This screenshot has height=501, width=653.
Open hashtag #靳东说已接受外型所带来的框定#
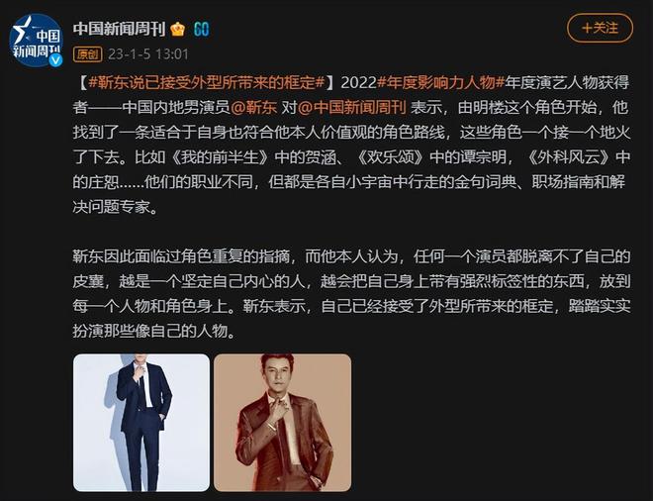(x=206, y=82)
